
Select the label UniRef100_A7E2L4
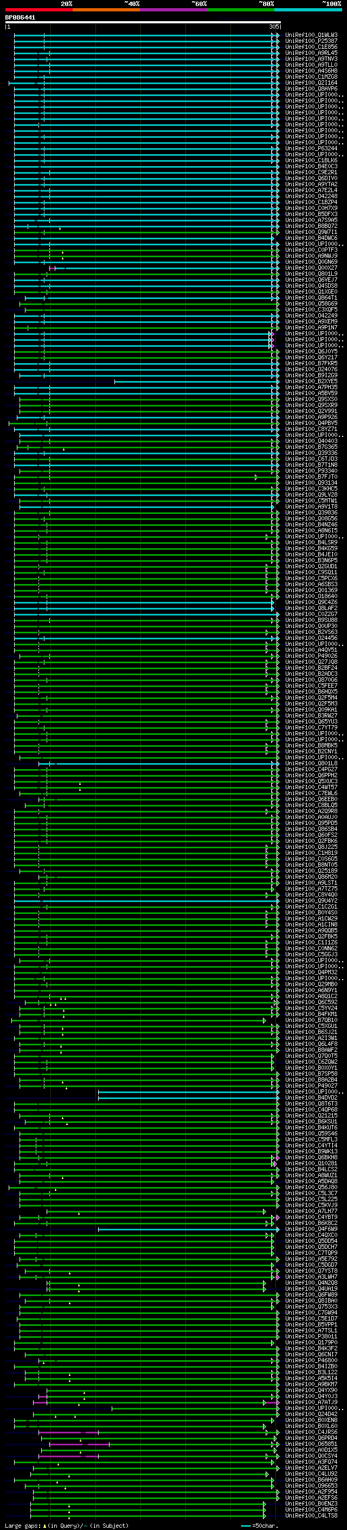pos(311,190)
